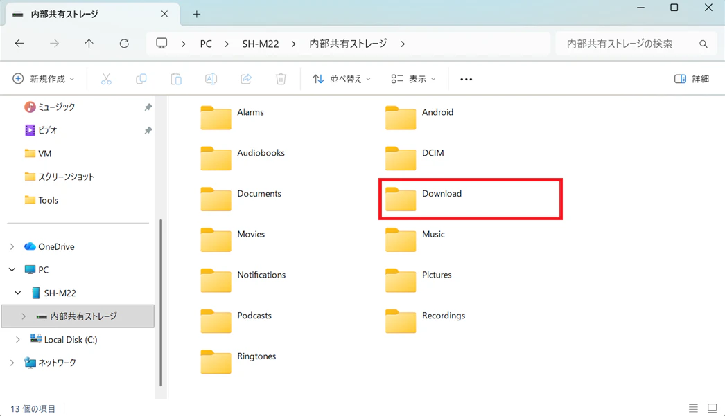Screen dimensions: 725x416
Task: Click the search magnifier icon
Action: click(704, 44)
